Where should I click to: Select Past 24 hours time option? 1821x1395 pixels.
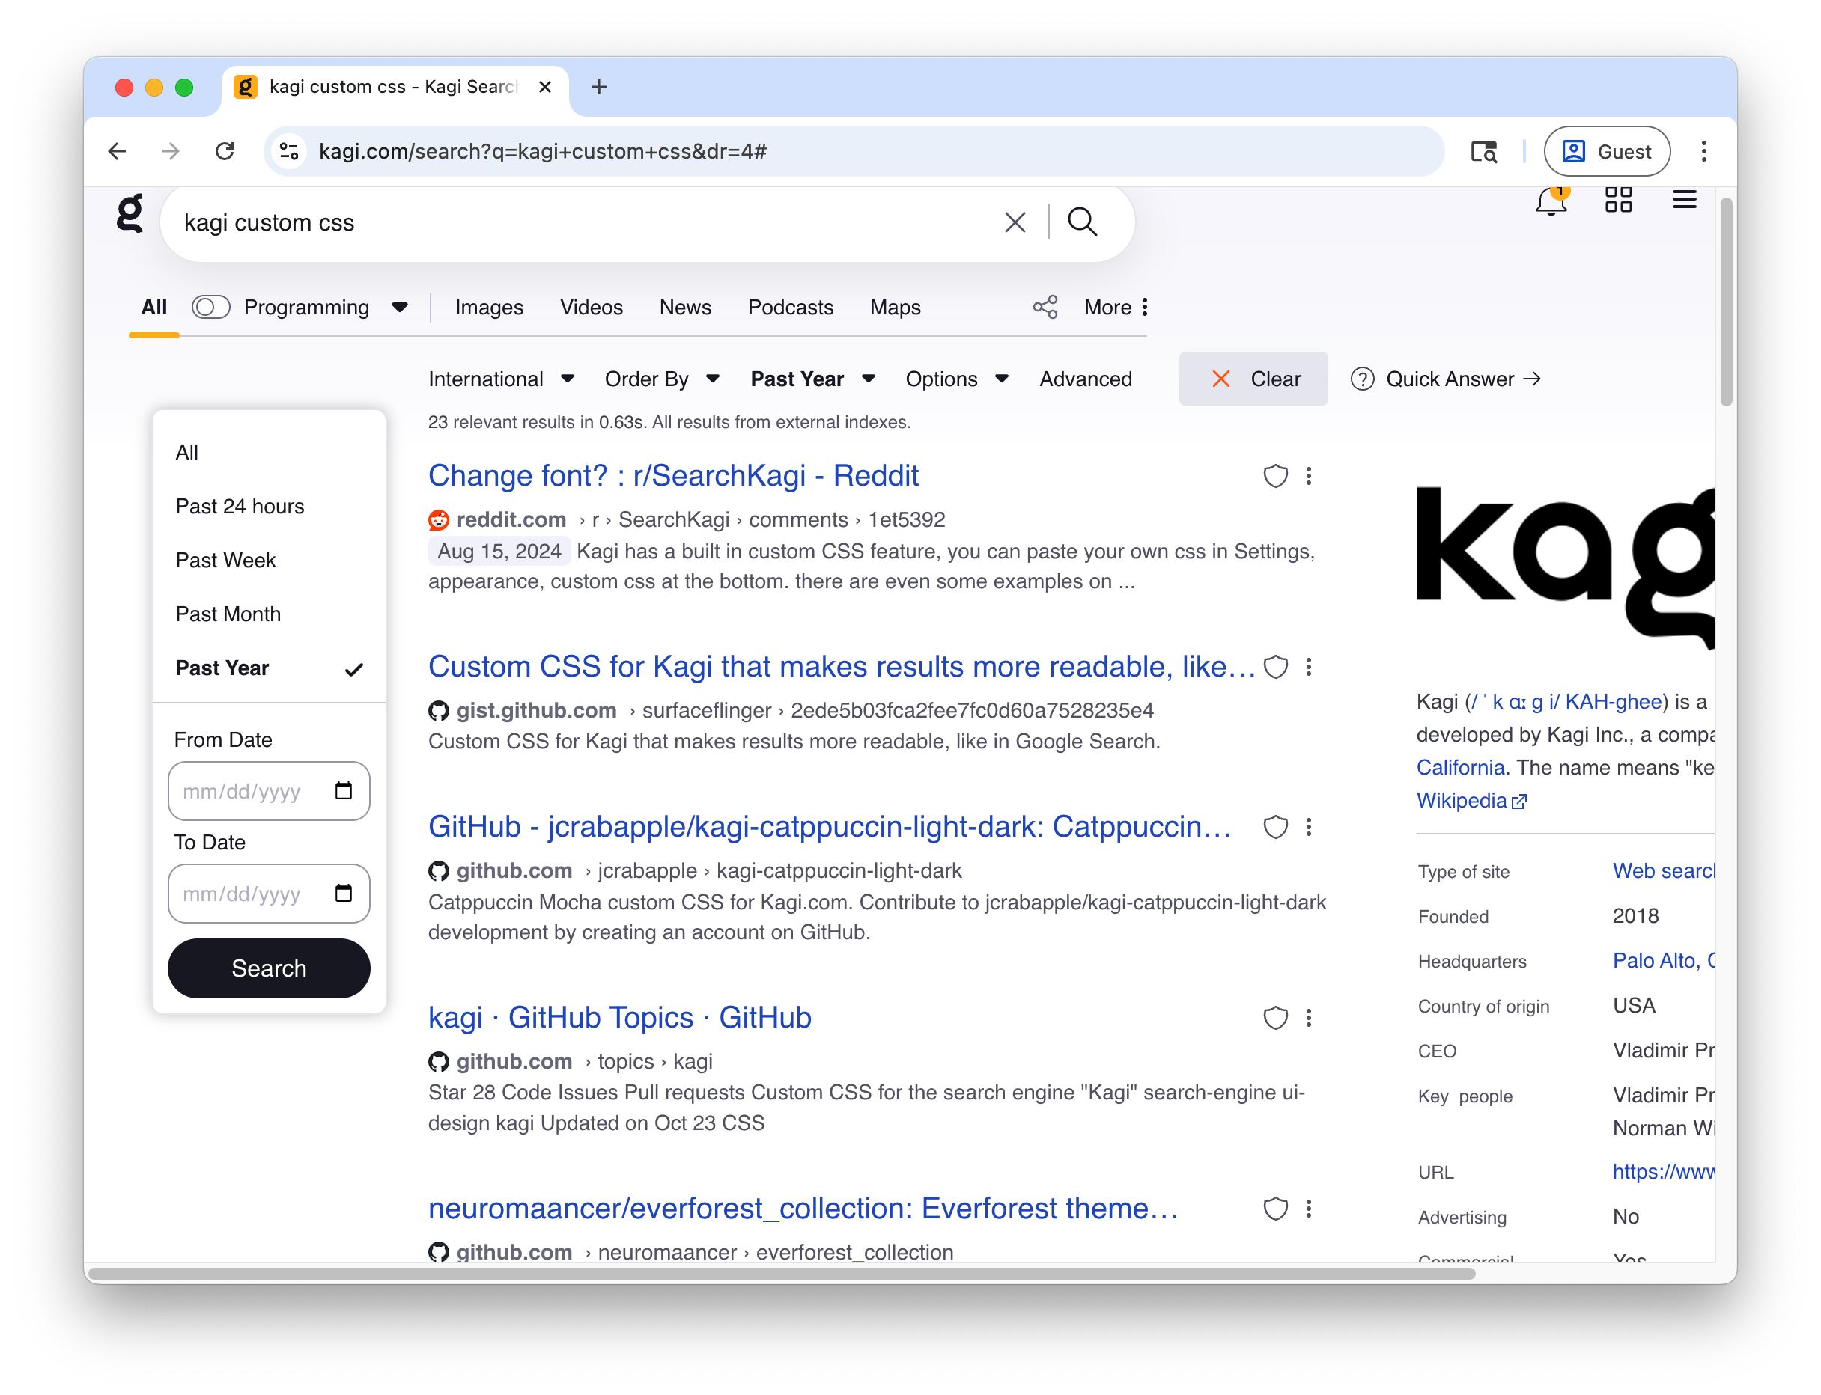point(240,507)
